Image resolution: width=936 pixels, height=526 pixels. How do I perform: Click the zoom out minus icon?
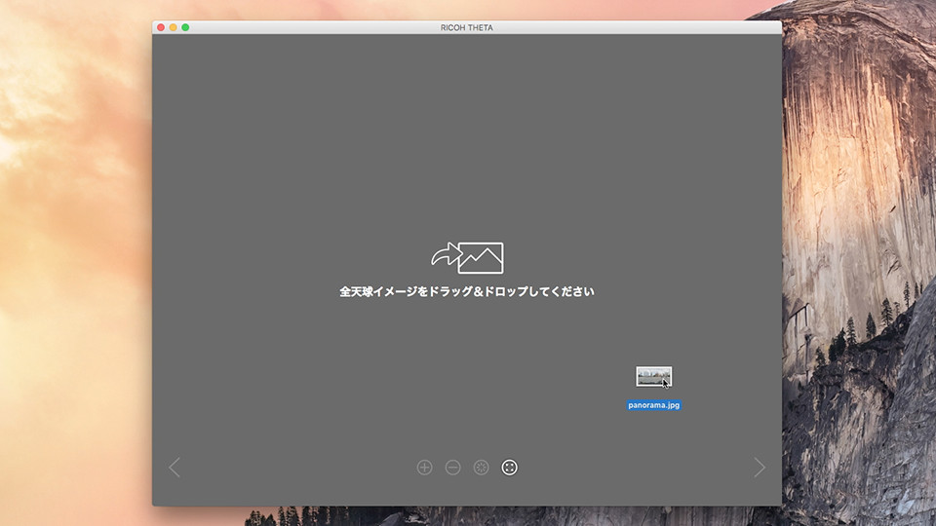[453, 468]
